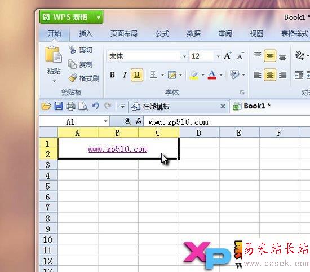Click the text orientation icon
The image size is (310, 272).
click(x=299, y=55)
